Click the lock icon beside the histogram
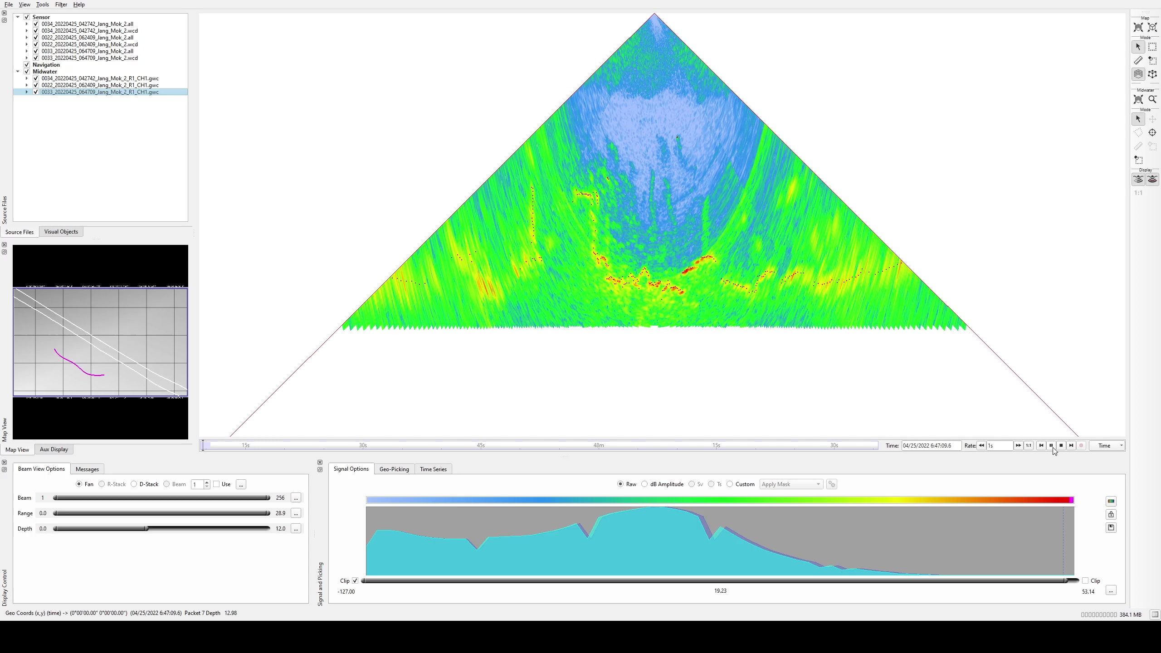 click(x=1111, y=514)
